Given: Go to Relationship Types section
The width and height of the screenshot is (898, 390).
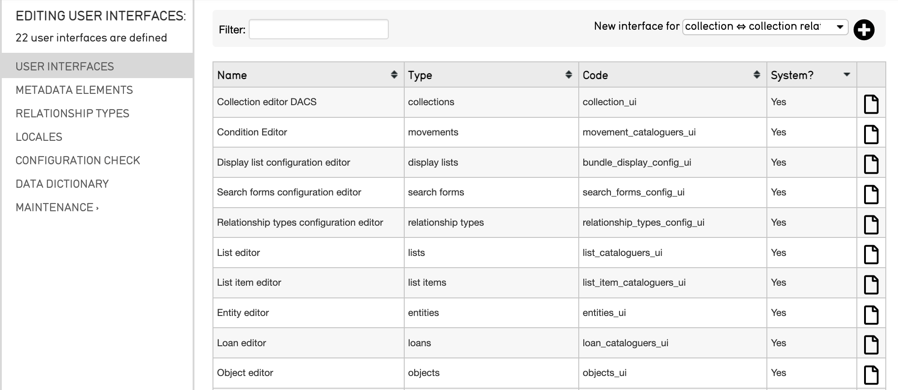Looking at the screenshot, I should pos(72,114).
